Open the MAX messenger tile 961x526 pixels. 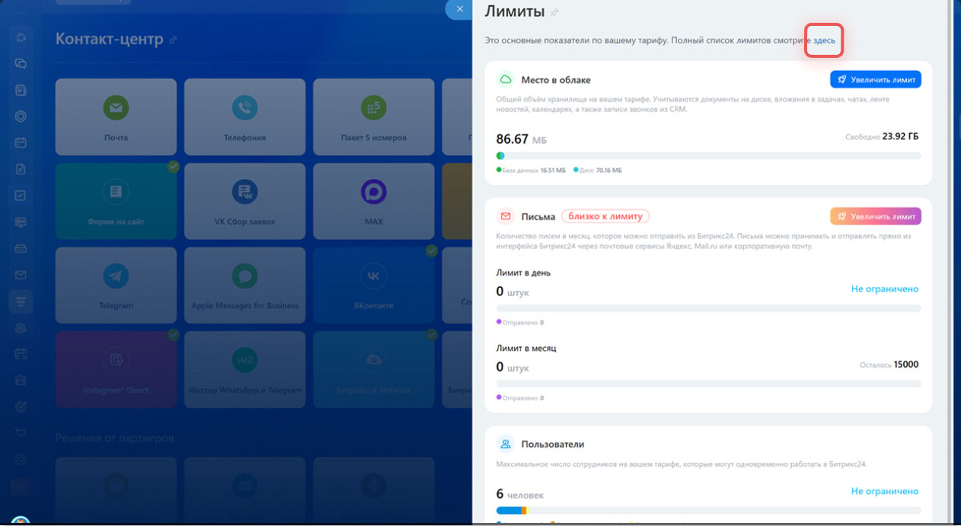373,202
